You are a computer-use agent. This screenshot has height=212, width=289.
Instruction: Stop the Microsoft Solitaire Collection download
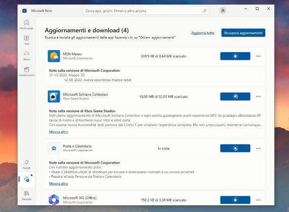pos(235,96)
